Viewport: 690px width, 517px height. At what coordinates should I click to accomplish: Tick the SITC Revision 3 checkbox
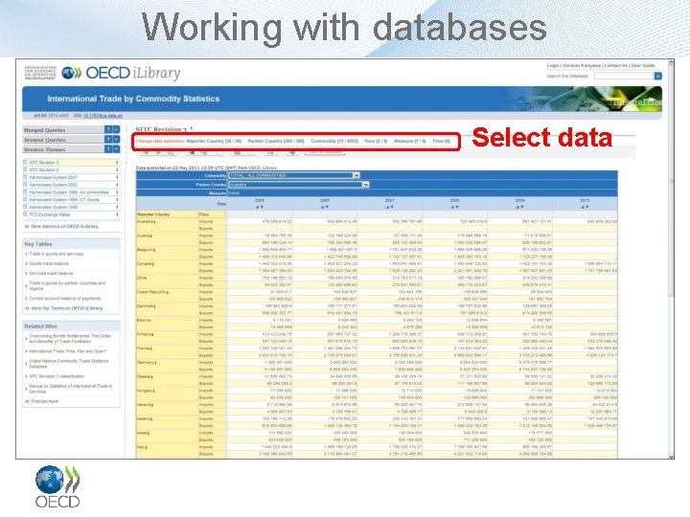coord(25,162)
